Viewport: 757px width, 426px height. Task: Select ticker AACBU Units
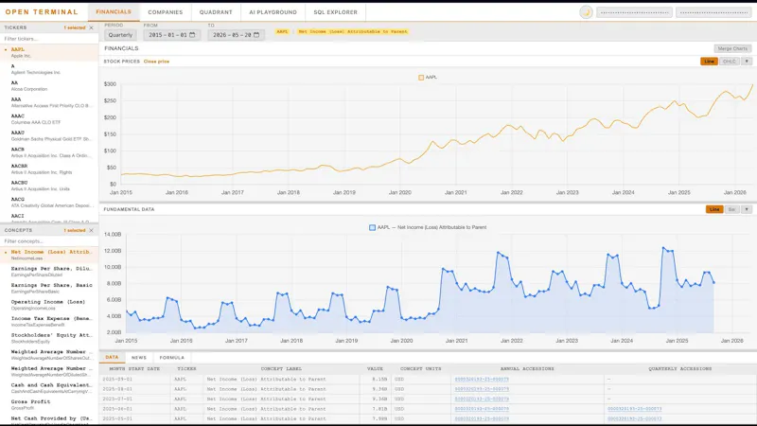pyautogui.click(x=49, y=186)
